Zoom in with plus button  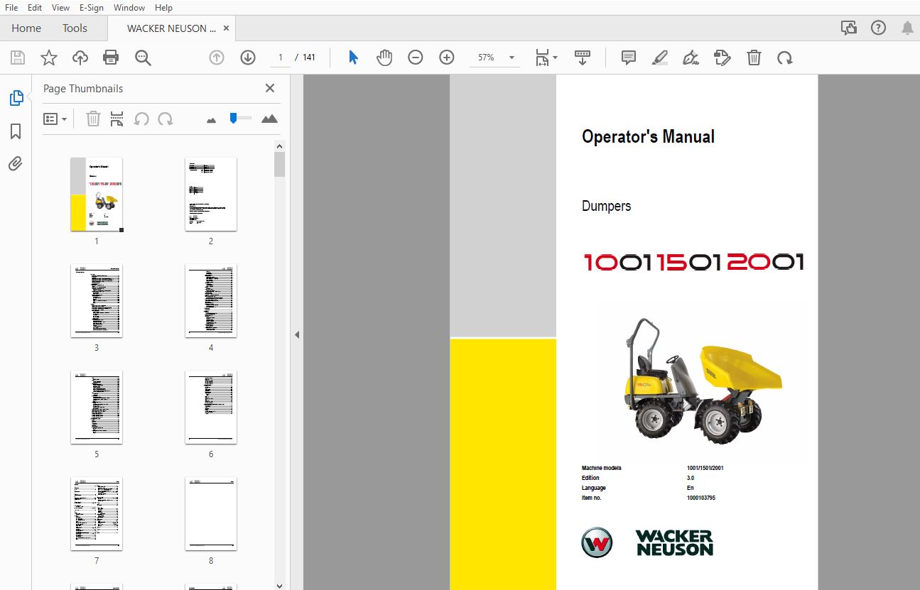coord(447,58)
